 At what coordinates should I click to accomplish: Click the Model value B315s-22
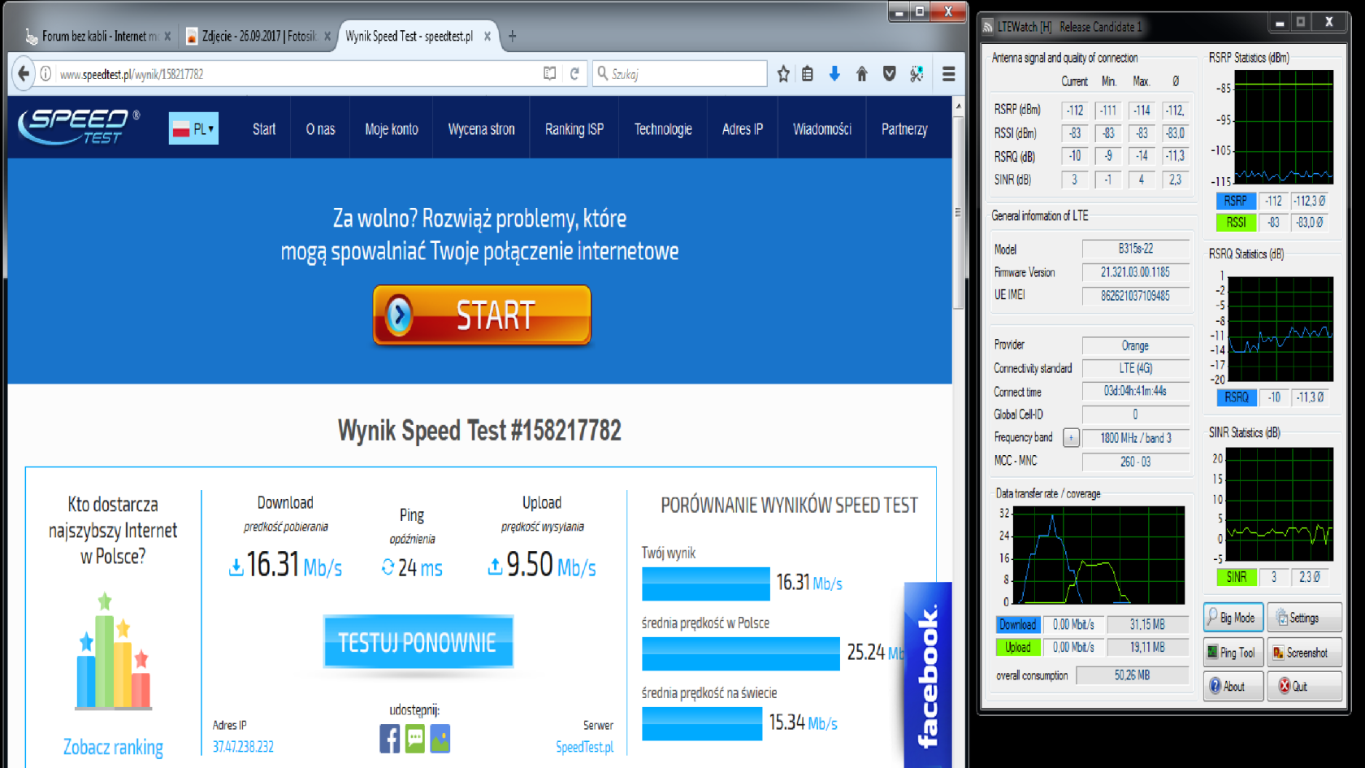pyautogui.click(x=1135, y=249)
